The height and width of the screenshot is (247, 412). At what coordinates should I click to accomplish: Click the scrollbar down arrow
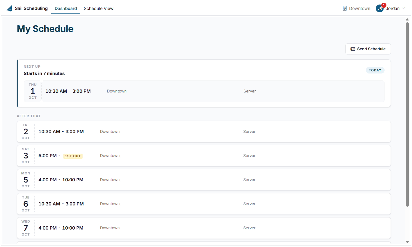click(x=407, y=242)
